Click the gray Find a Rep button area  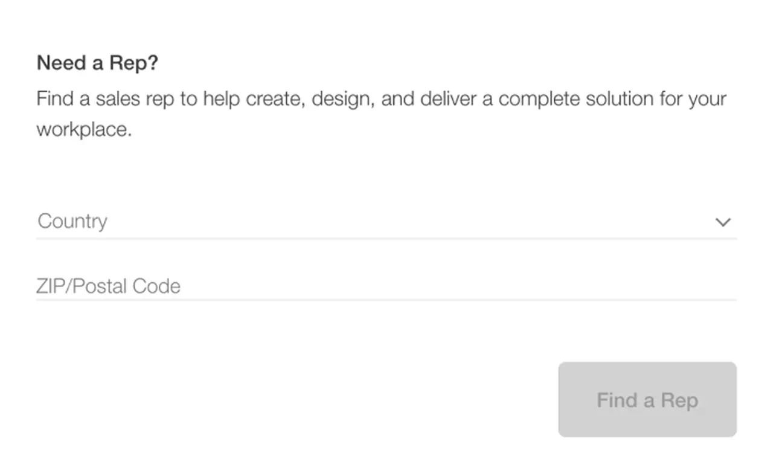(x=647, y=399)
